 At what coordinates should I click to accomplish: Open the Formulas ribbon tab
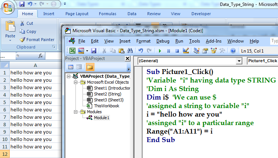108,14
